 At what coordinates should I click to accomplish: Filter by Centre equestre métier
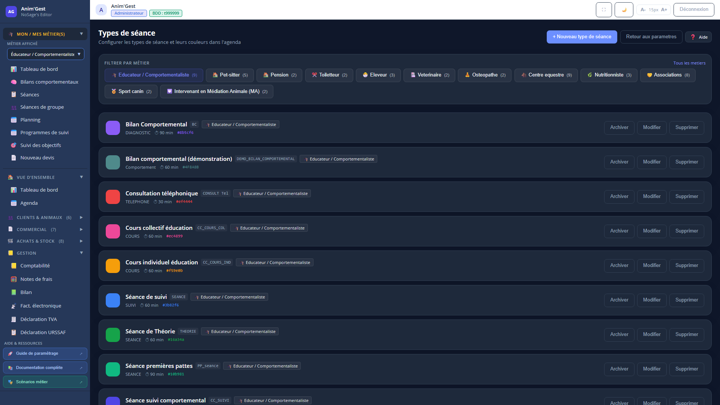(546, 75)
